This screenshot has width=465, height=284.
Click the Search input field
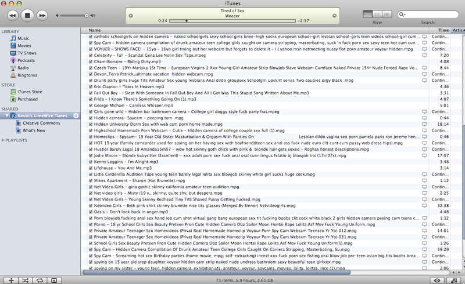click(x=430, y=14)
